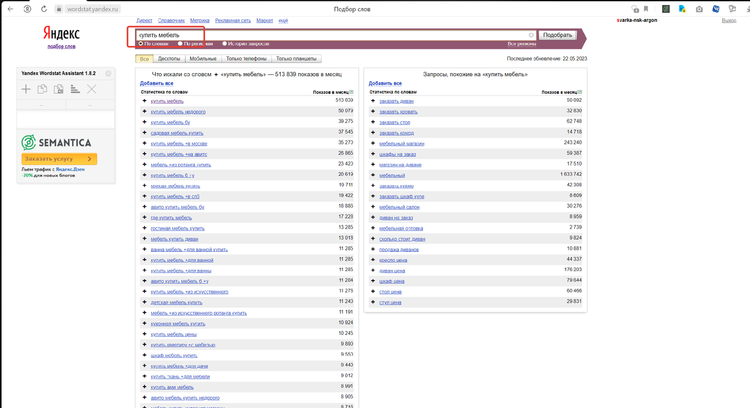The height and width of the screenshot is (408, 750).
Task: Open the 'Метрика' top menu link
Action: [x=200, y=21]
